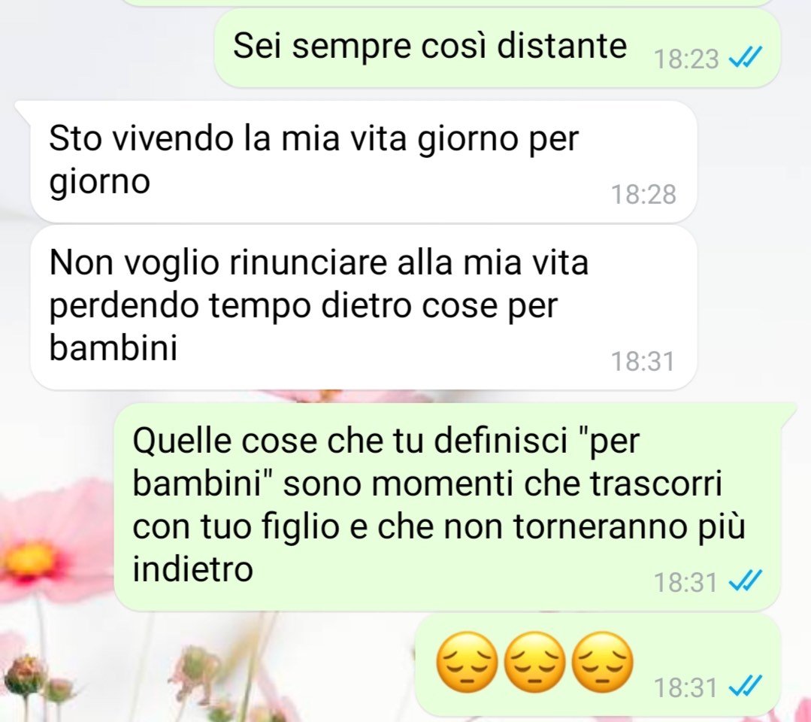Select the 'Sto vivendo la mia vita' message

[363, 162]
